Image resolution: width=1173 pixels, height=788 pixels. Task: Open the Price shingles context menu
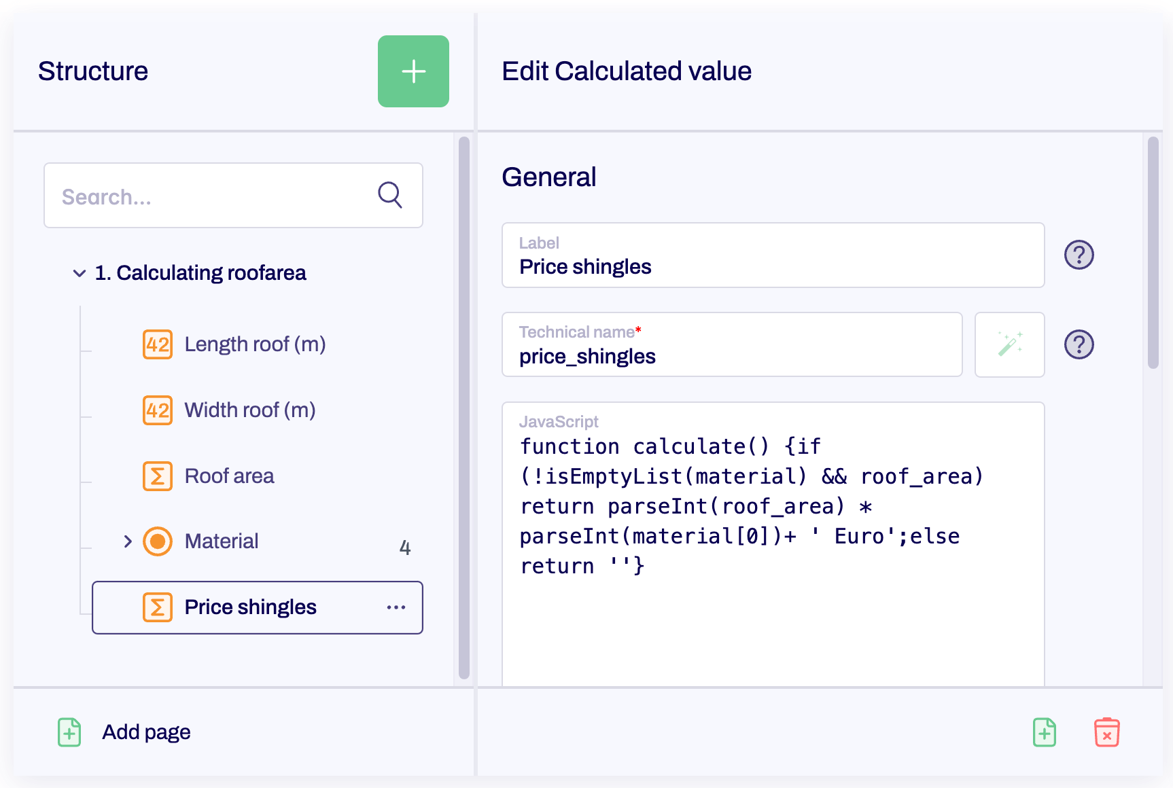396,607
